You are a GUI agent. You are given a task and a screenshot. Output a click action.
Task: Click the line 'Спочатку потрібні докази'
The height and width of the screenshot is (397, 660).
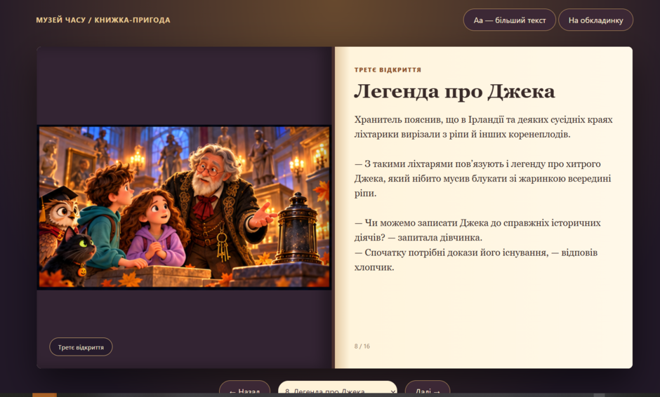click(x=476, y=260)
